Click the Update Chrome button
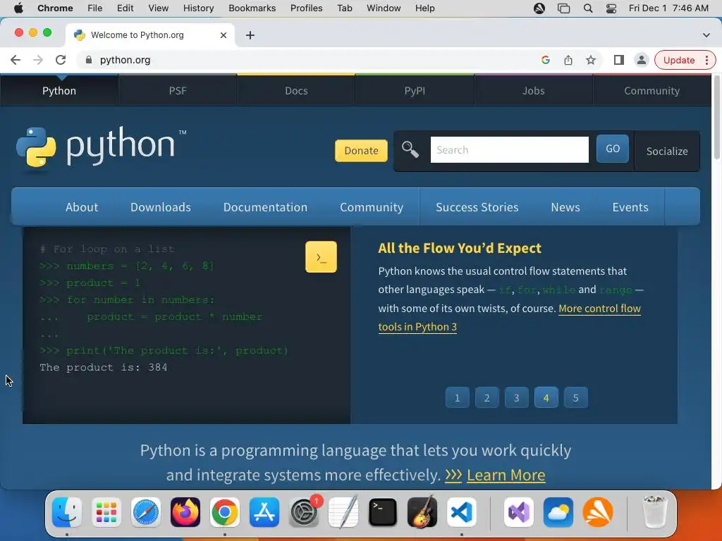Viewport: 722px width, 541px height. coord(679,60)
